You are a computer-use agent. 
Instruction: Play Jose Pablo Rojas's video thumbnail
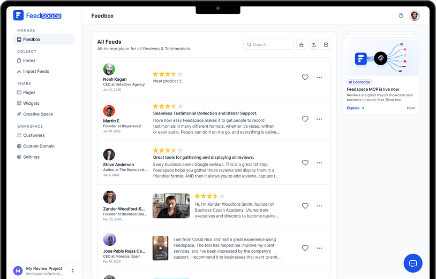click(161, 248)
